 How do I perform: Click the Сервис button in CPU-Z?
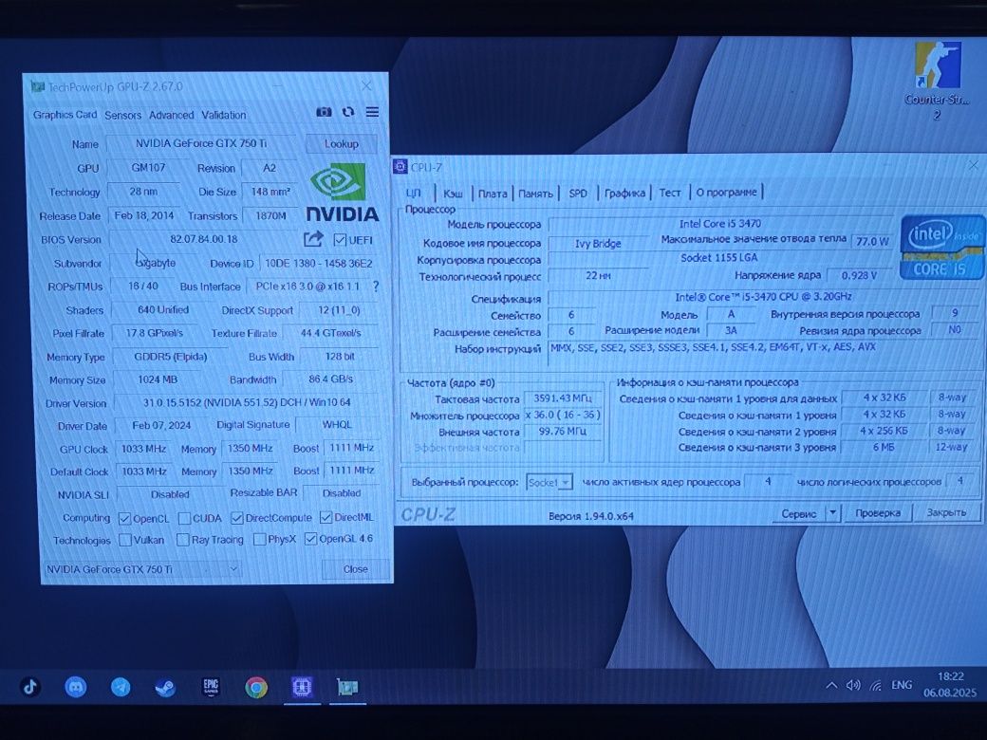[799, 513]
